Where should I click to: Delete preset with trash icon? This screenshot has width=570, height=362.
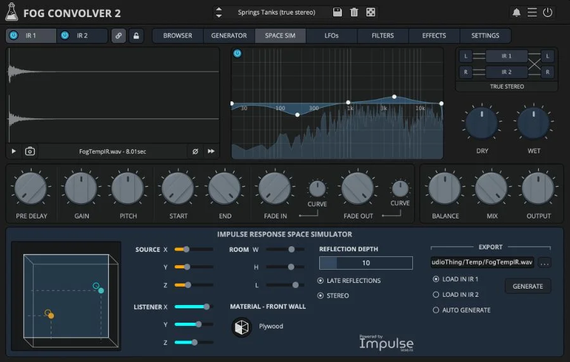[x=353, y=13]
